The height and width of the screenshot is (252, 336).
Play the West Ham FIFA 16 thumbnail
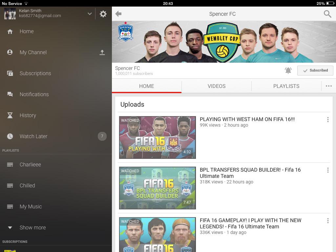[157, 137]
